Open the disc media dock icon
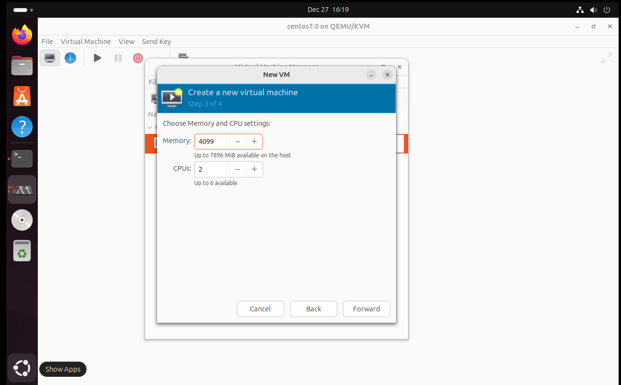 pos(22,220)
